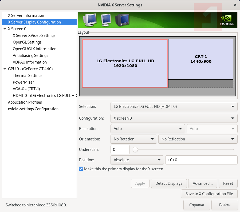The height and width of the screenshot is (212, 240).
Task: Select X Server Display Configuration entry
Action: (39, 22)
